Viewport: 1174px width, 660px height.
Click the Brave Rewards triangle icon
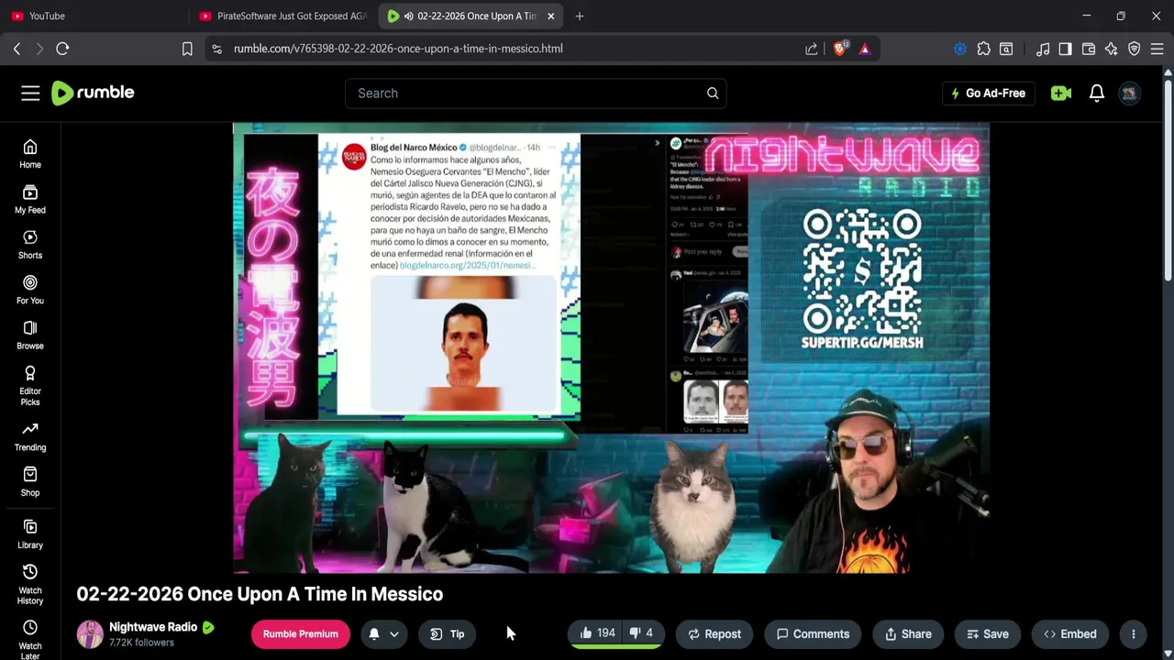coord(864,49)
